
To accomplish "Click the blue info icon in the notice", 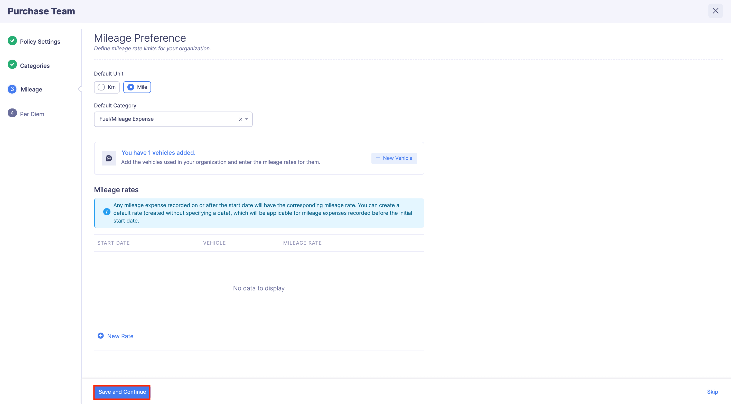I will 107,212.
